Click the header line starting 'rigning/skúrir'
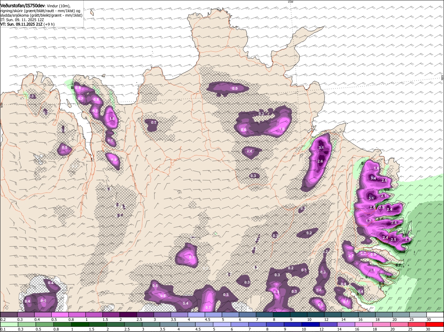This screenshot has height=332, width=444. [41, 10]
